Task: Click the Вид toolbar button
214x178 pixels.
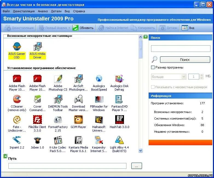Action: coord(188,28)
